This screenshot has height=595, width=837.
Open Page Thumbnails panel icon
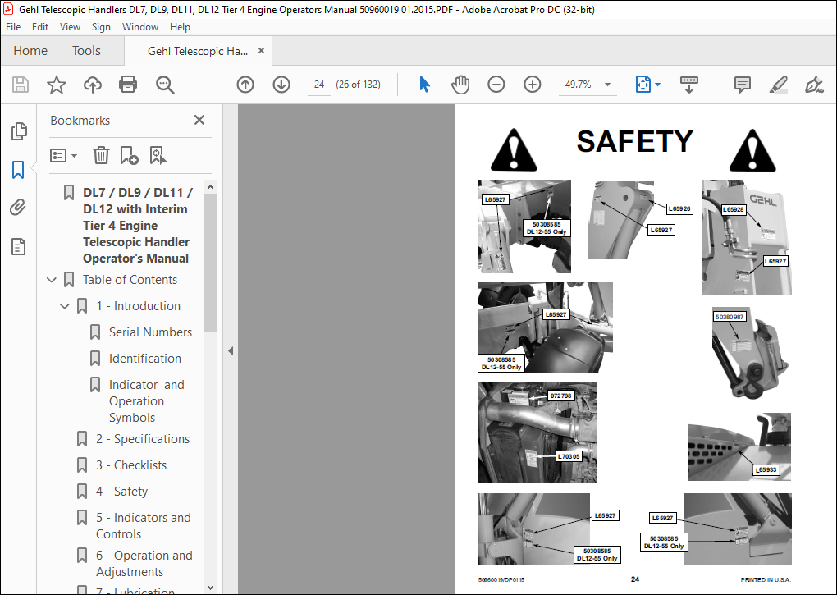[x=19, y=130]
